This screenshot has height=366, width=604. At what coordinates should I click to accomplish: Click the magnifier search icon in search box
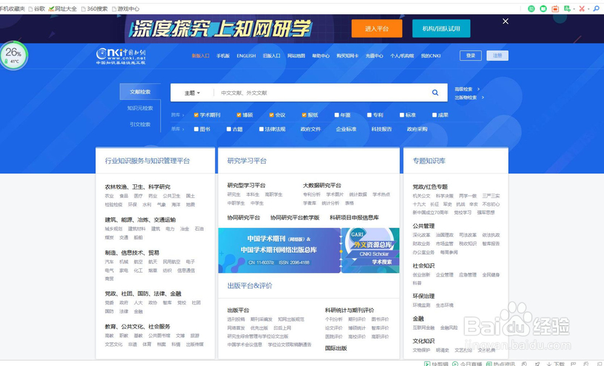pos(435,92)
